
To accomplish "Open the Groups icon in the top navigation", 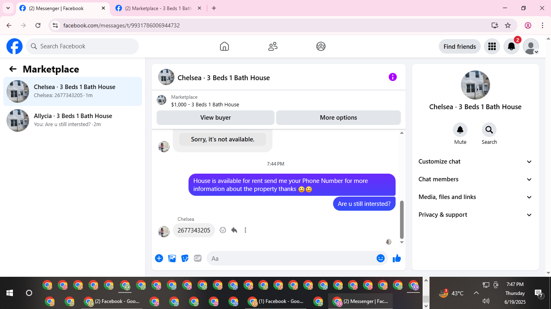I will coord(321,46).
